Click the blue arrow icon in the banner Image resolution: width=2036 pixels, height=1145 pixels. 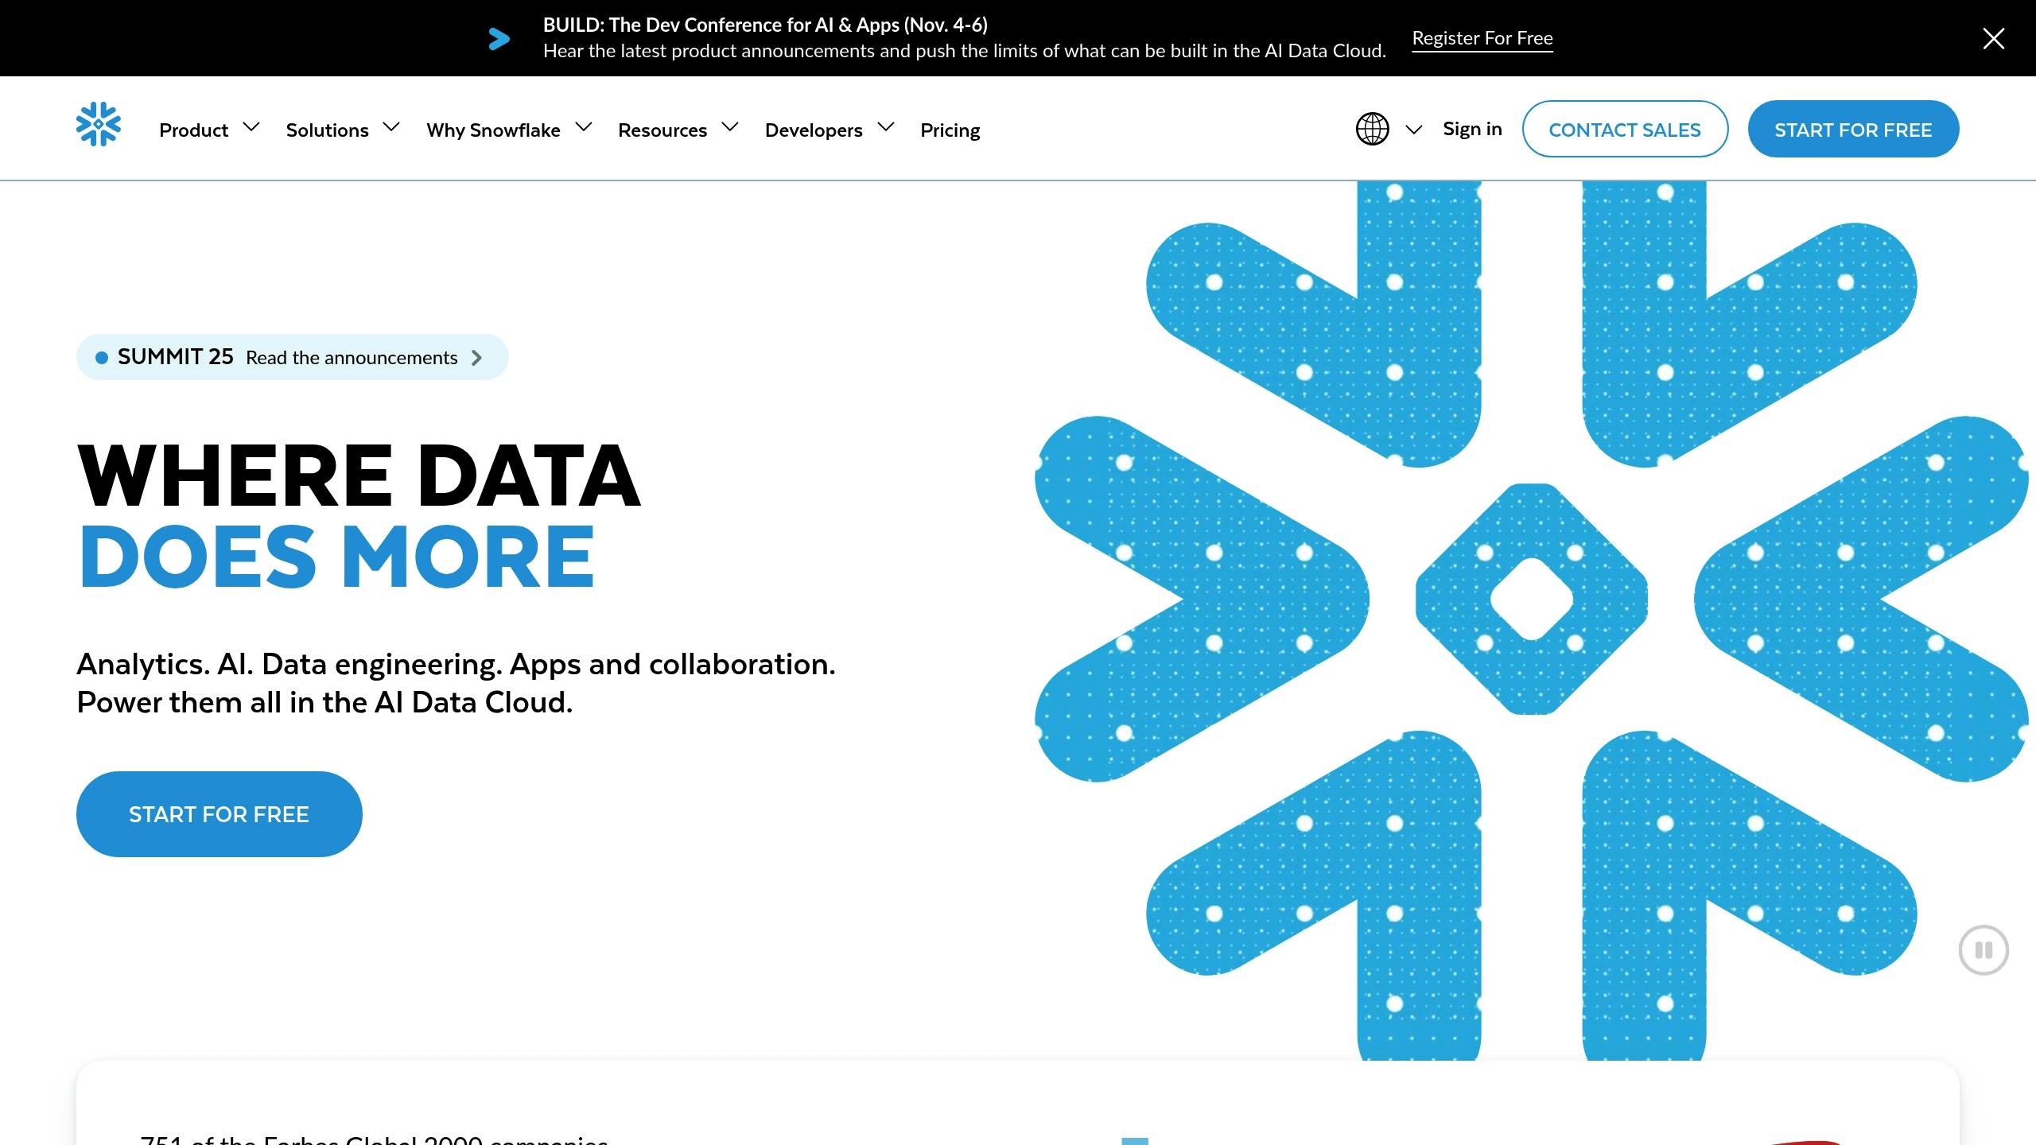499,38
